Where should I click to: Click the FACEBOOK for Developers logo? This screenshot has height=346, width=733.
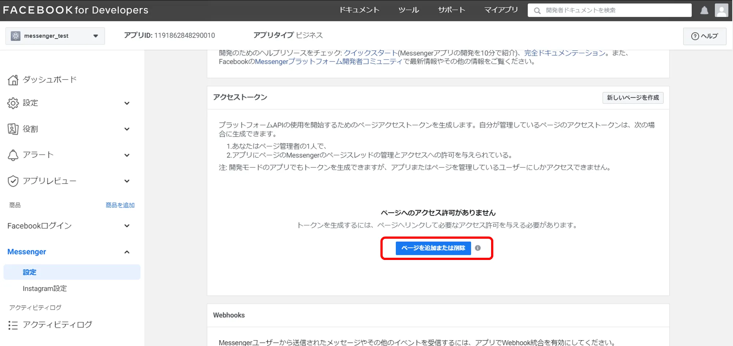coord(75,10)
